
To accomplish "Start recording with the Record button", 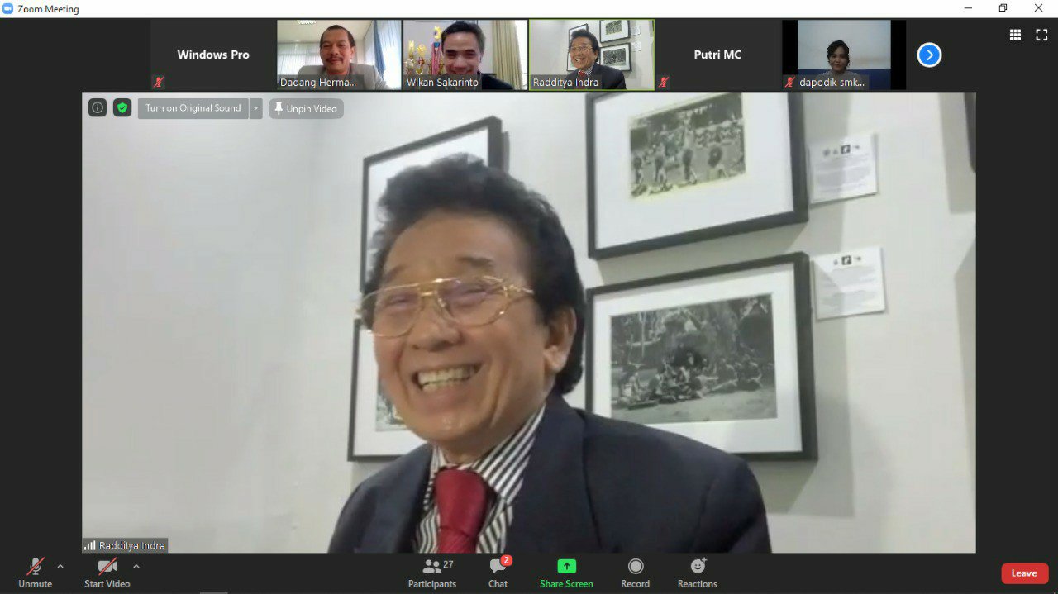I will click(635, 573).
